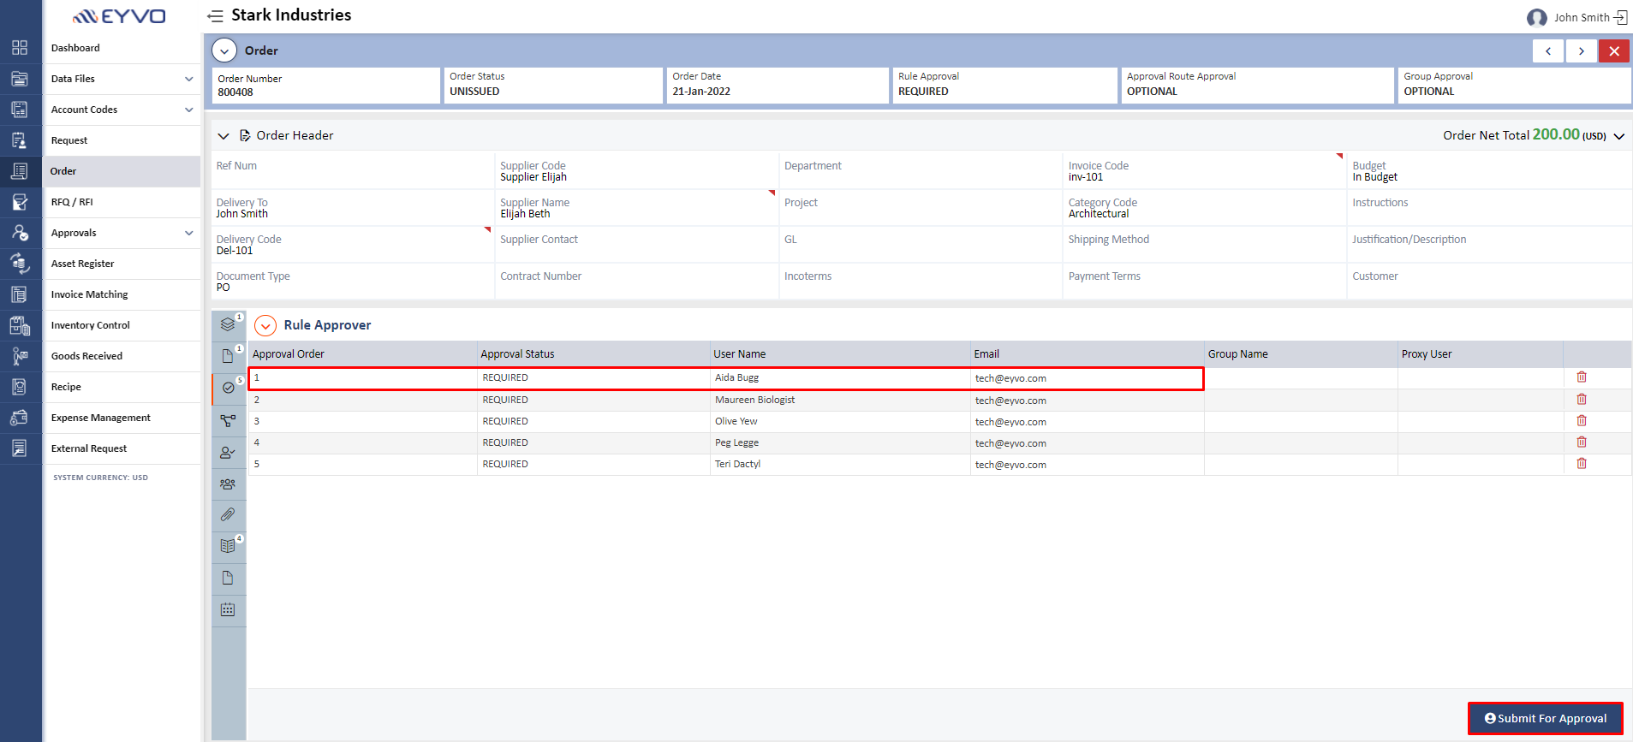Open the open-book tab icon with badge 4

point(228,546)
